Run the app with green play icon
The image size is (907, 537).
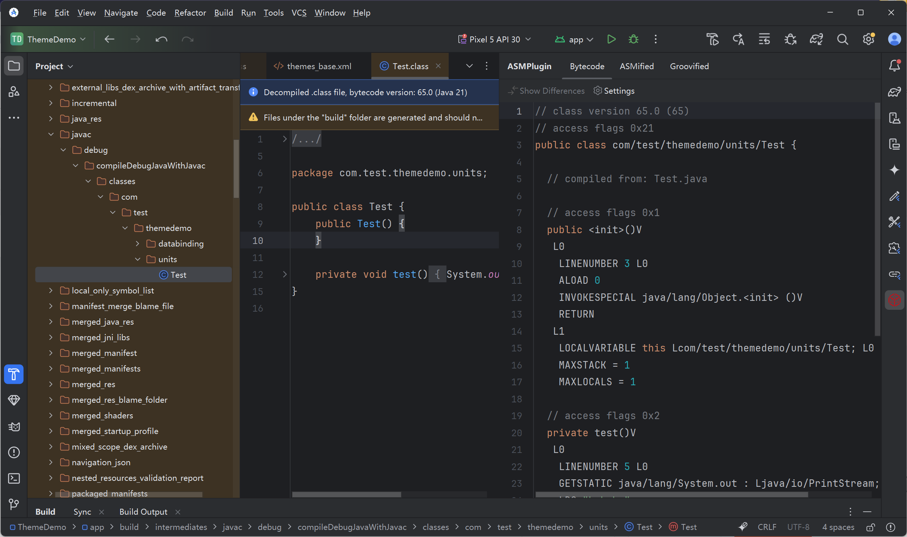coord(611,39)
